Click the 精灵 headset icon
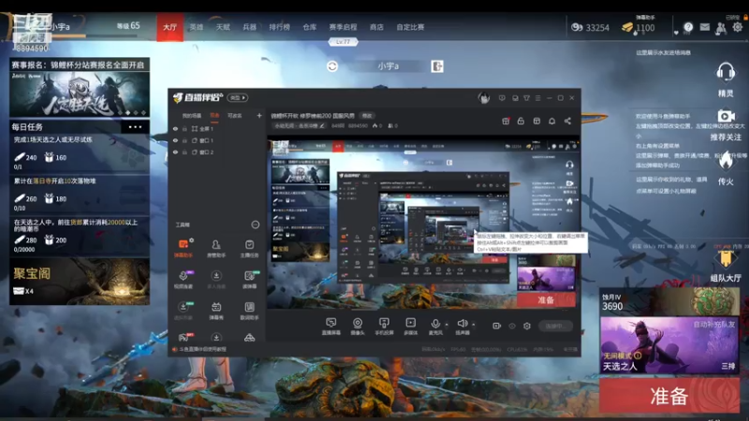Image resolution: width=749 pixels, height=421 pixels. click(x=725, y=73)
